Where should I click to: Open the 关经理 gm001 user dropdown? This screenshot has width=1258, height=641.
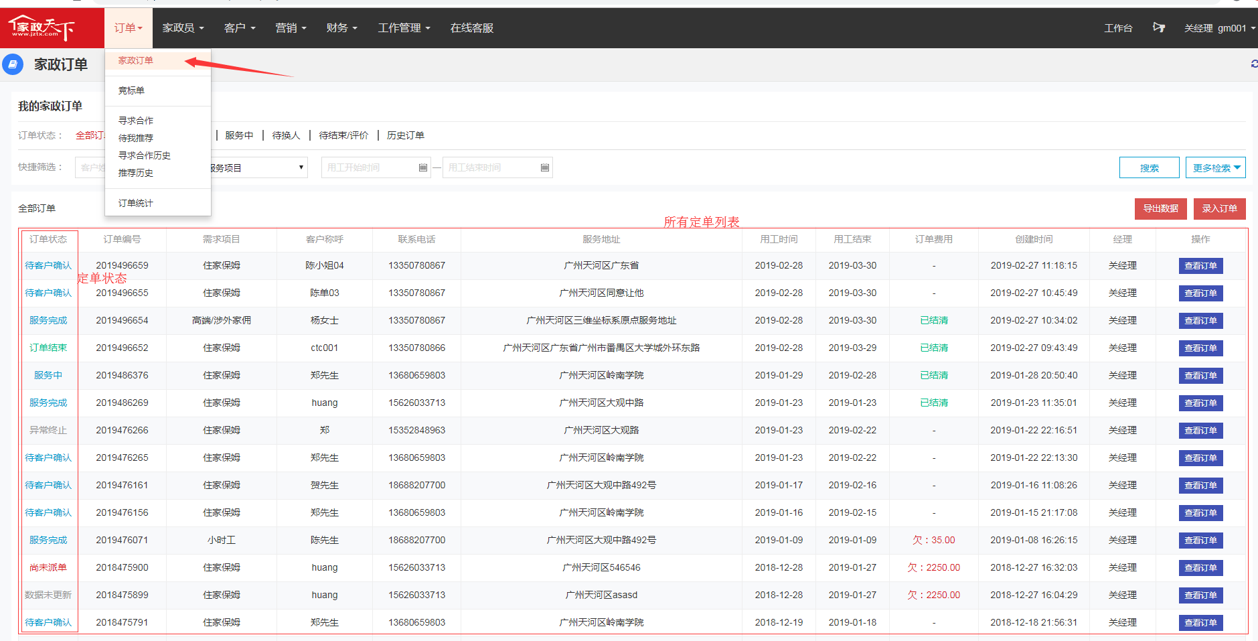pyautogui.click(x=1219, y=28)
